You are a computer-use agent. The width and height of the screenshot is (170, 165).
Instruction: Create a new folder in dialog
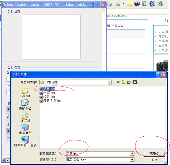click(129, 82)
